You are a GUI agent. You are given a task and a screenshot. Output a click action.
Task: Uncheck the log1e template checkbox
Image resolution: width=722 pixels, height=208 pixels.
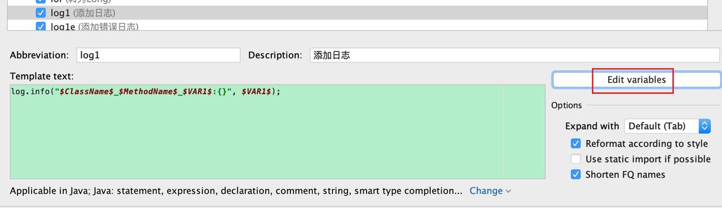point(41,26)
